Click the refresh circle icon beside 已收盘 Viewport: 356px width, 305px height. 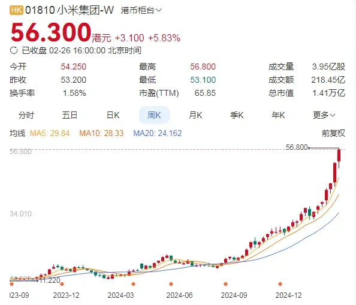click(x=14, y=50)
